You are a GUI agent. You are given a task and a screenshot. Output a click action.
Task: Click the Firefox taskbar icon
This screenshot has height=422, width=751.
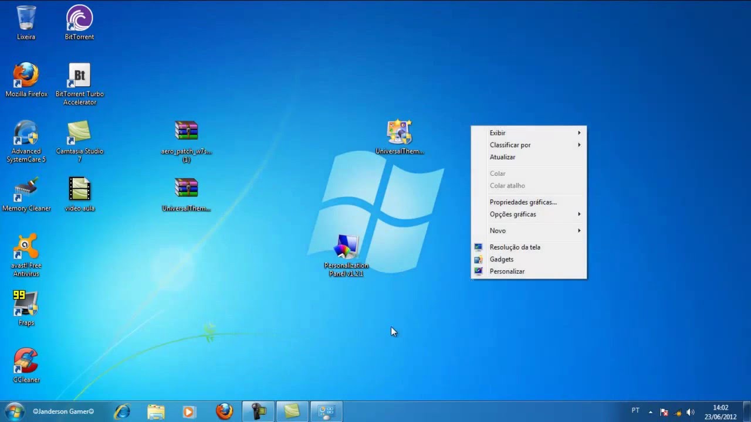pyautogui.click(x=224, y=411)
